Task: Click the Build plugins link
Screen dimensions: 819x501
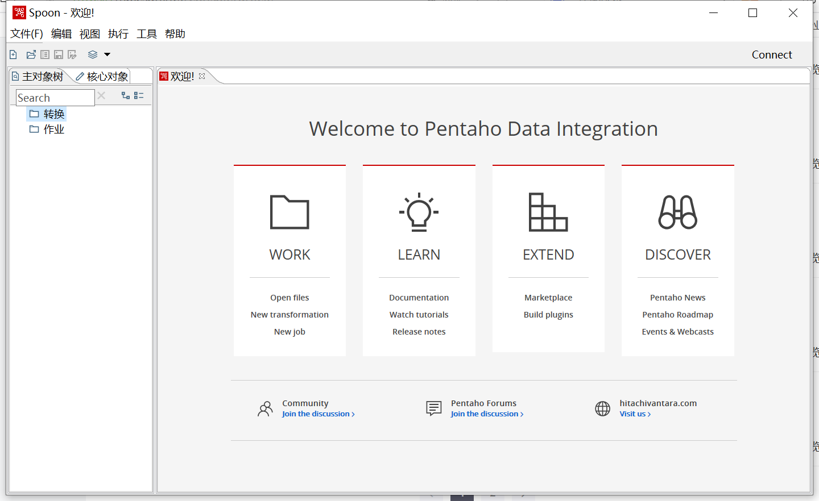Action: (x=548, y=315)
